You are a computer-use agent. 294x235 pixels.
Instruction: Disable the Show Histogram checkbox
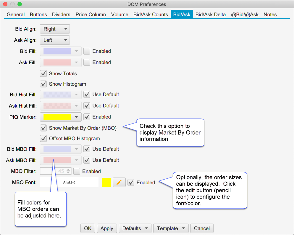click(44, 84)
